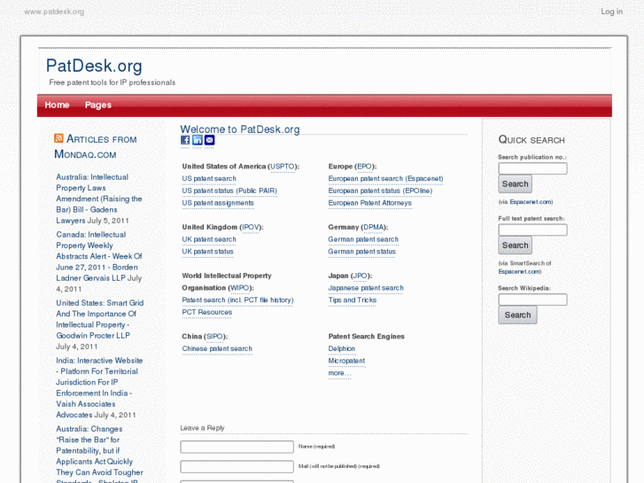Image resolution: width=644 pixels, height=483 pixels.
Task: Focus the Name (required) reply field
Action: [x=237, y=447]
